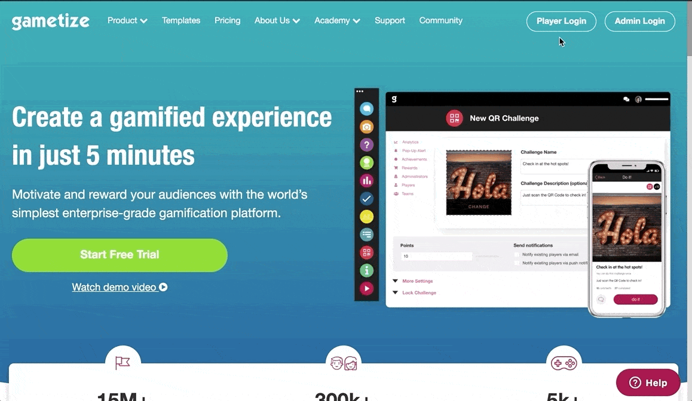Click the question mark quiz challenge icon
Image resolution: width=692 pixels, height=401 pixels.
click(366, 144)
